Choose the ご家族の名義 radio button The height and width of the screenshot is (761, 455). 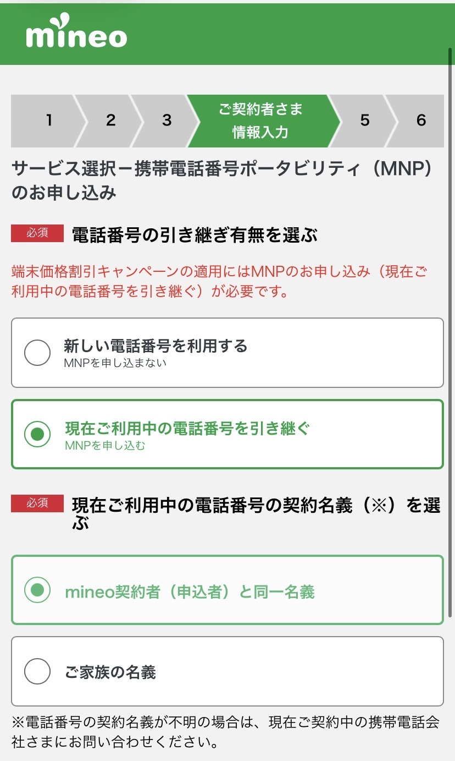point(37,671)
